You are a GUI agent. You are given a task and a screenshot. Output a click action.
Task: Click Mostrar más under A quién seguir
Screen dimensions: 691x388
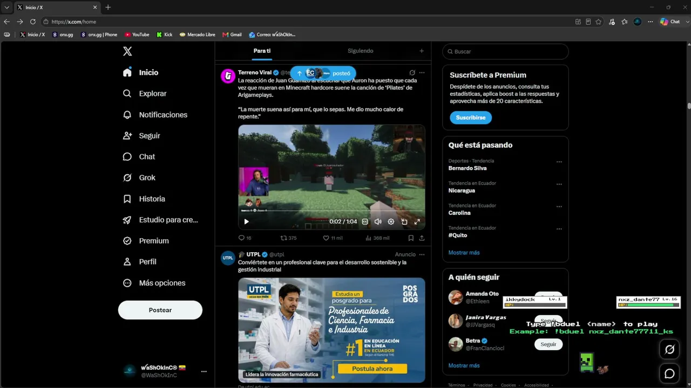click(464, 365)
